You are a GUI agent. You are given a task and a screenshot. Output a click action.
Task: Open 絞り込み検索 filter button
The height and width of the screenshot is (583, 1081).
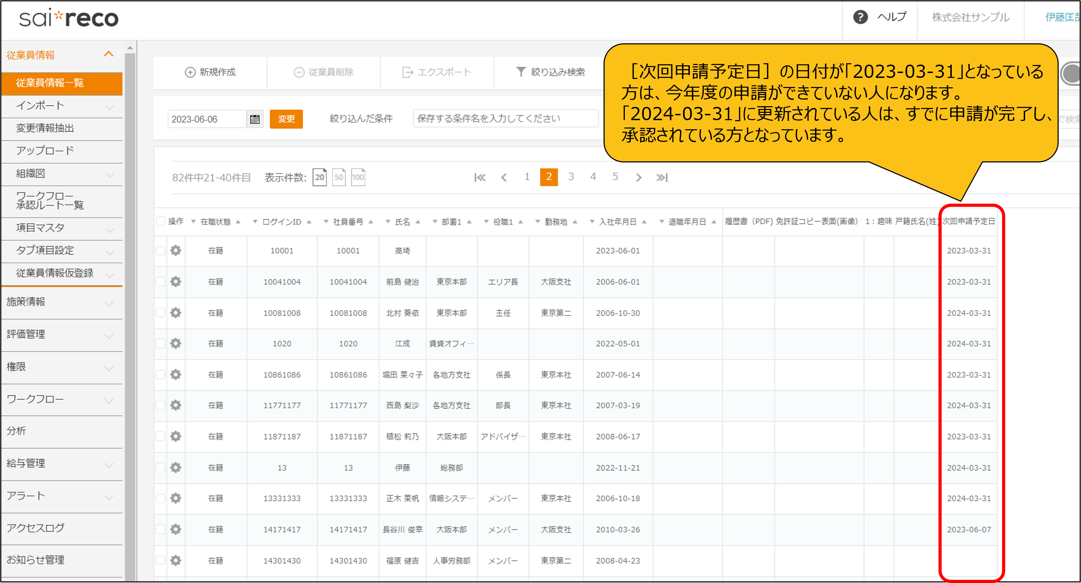pyautogui.click(x=550, y=72)
